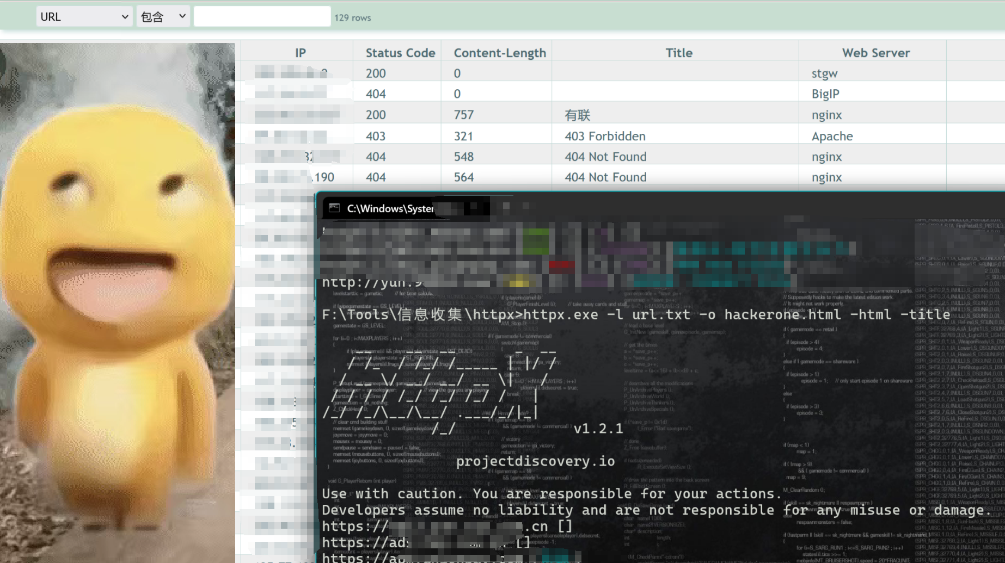The width and height of the screenshot is (1005, 563).
Task: Select the Apache web server cell
Action: tap(832, 136)
